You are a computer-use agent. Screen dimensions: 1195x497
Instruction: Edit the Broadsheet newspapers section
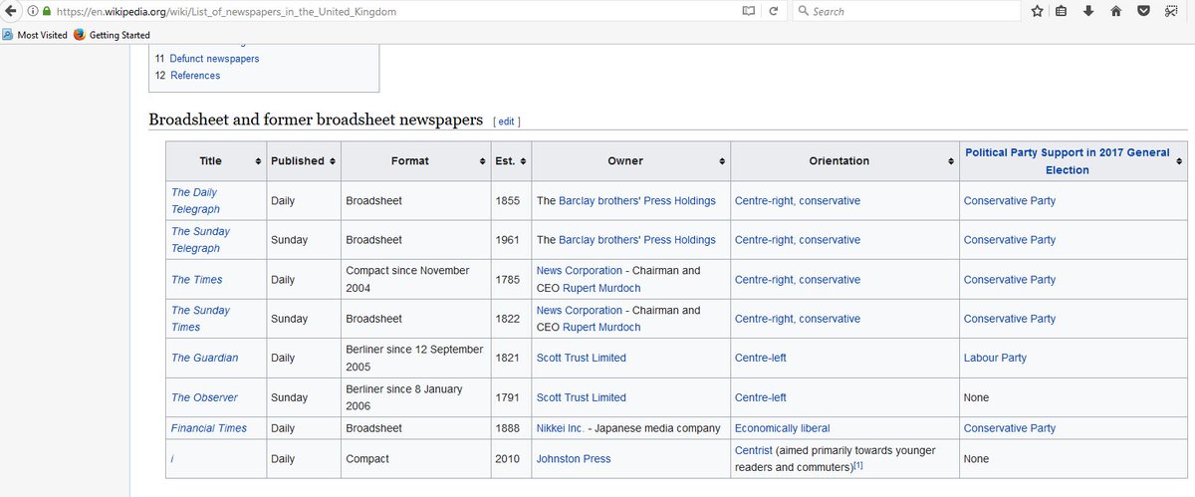point(507,122)
